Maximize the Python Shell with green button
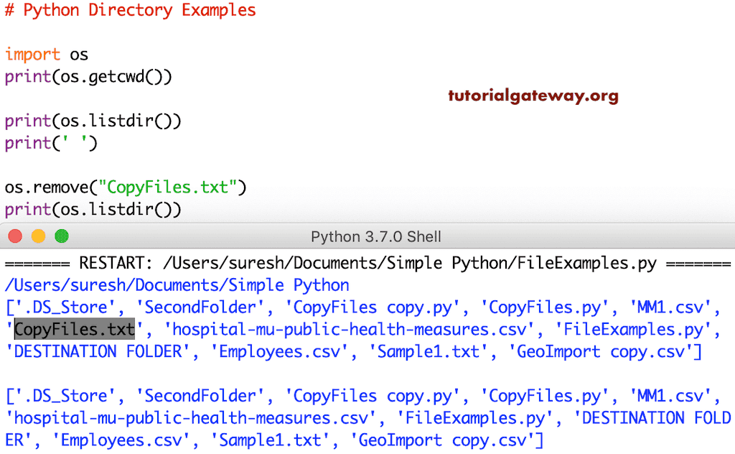The image size is (735, 454). (62, 236)
